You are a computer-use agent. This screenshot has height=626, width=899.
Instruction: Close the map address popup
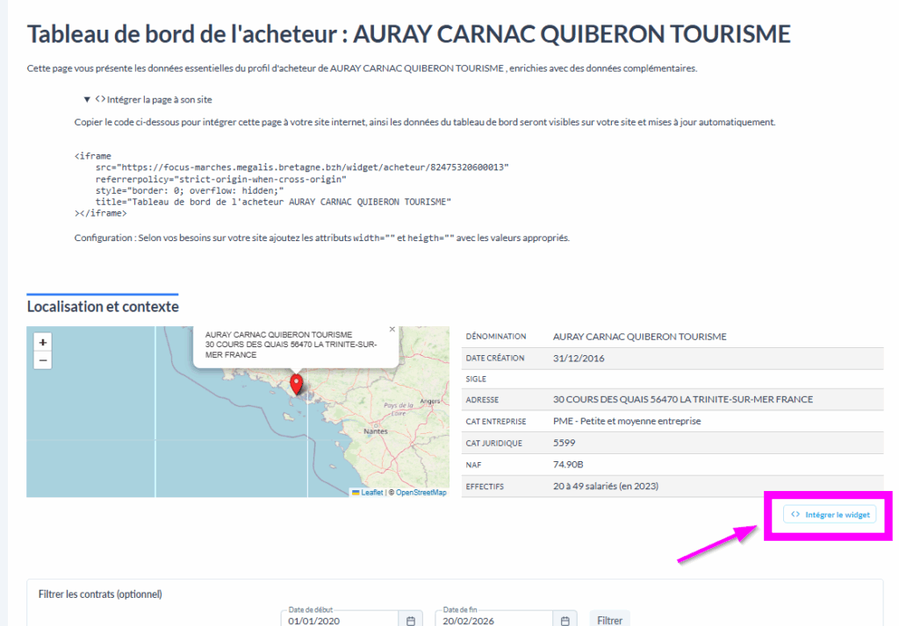[x=392, y=330]
